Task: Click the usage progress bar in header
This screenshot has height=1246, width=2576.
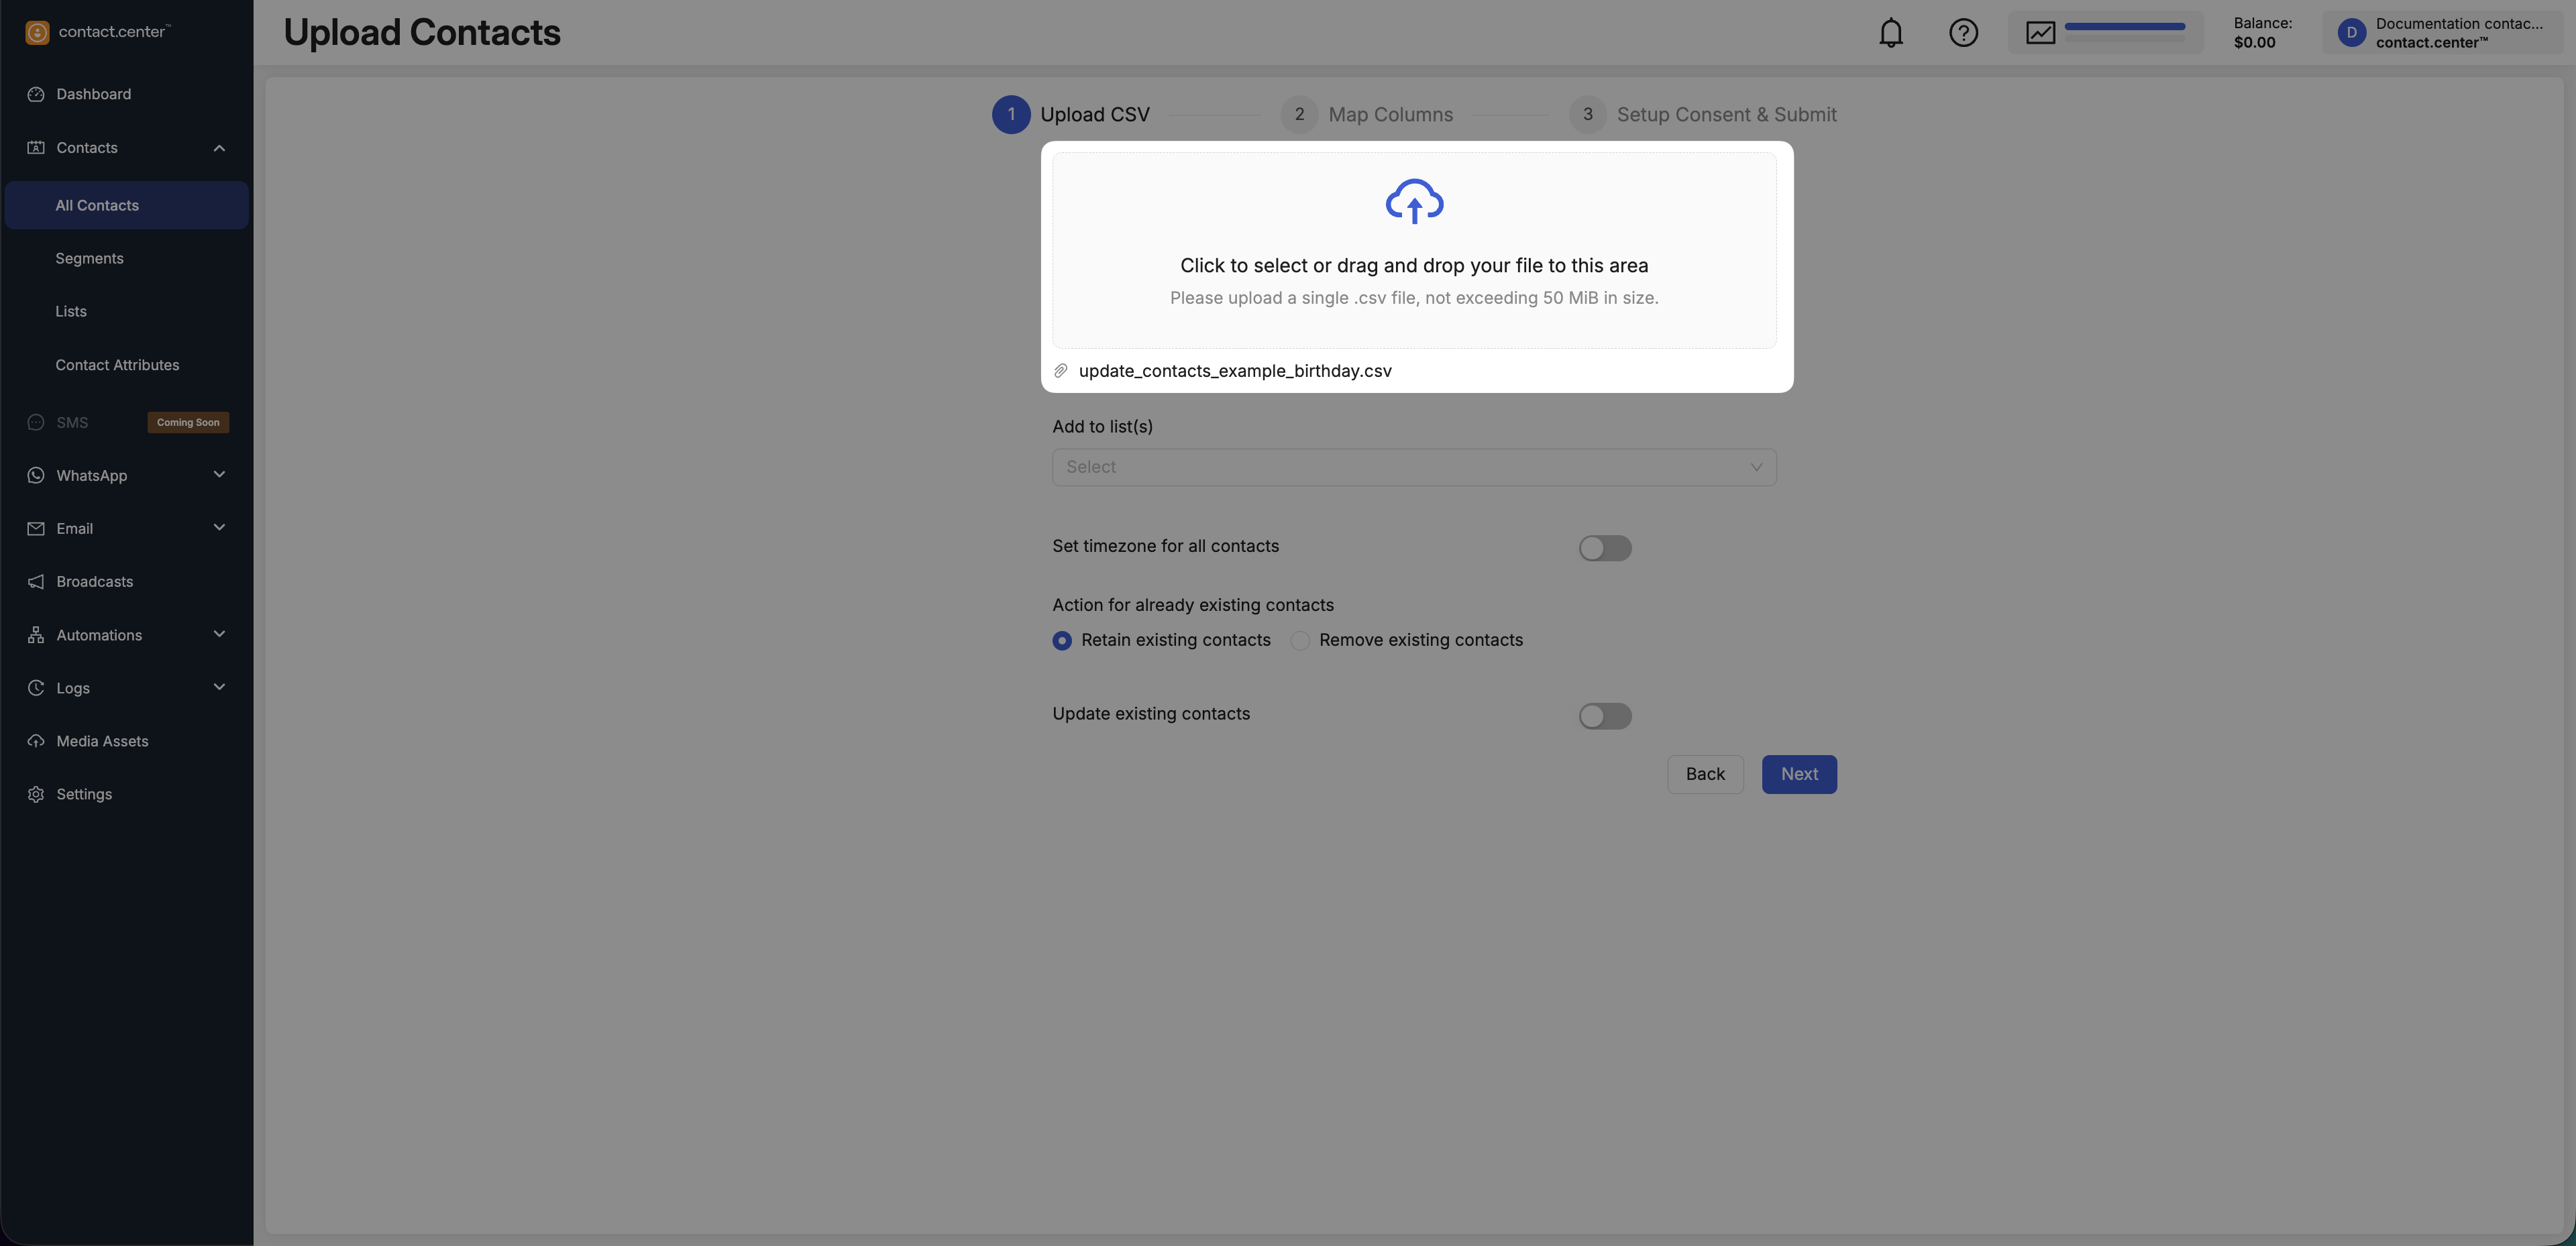Action: [x=2124, y=27]
